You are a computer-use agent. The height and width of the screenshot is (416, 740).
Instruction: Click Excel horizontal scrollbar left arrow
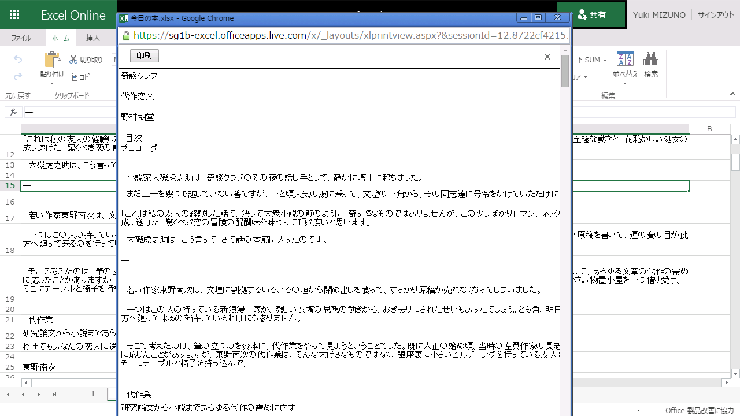point(26,382)
